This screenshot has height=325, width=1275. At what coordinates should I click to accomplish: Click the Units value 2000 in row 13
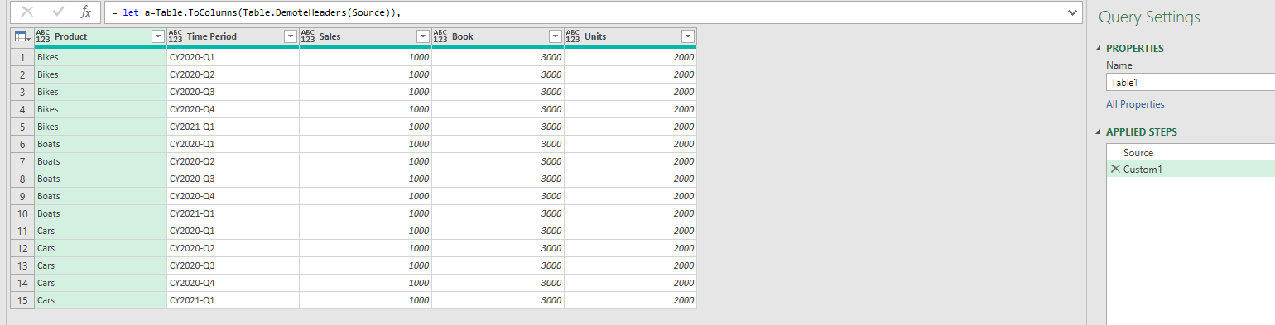[x=630, y=265]
